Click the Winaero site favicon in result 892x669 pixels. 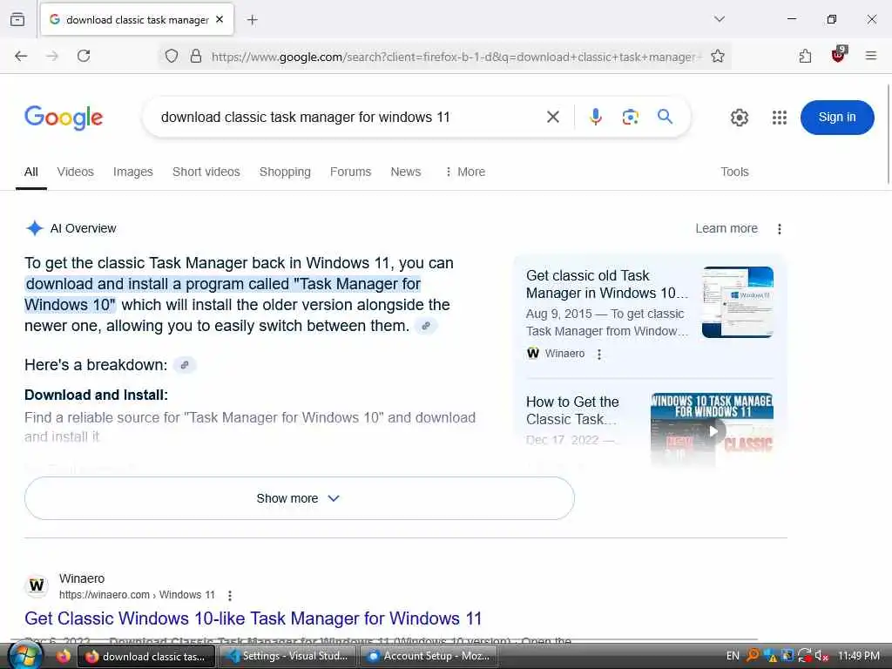click(37, 586)
